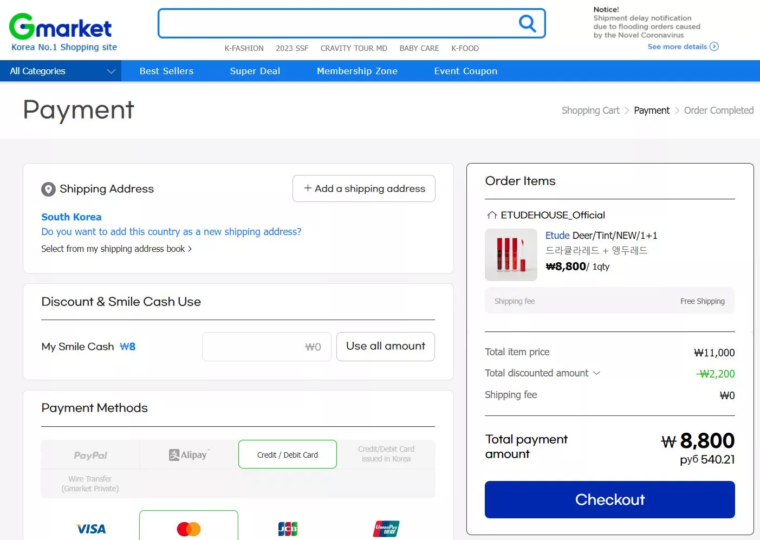
Task: Click the Free Shipping label
Action: (703, 301)
